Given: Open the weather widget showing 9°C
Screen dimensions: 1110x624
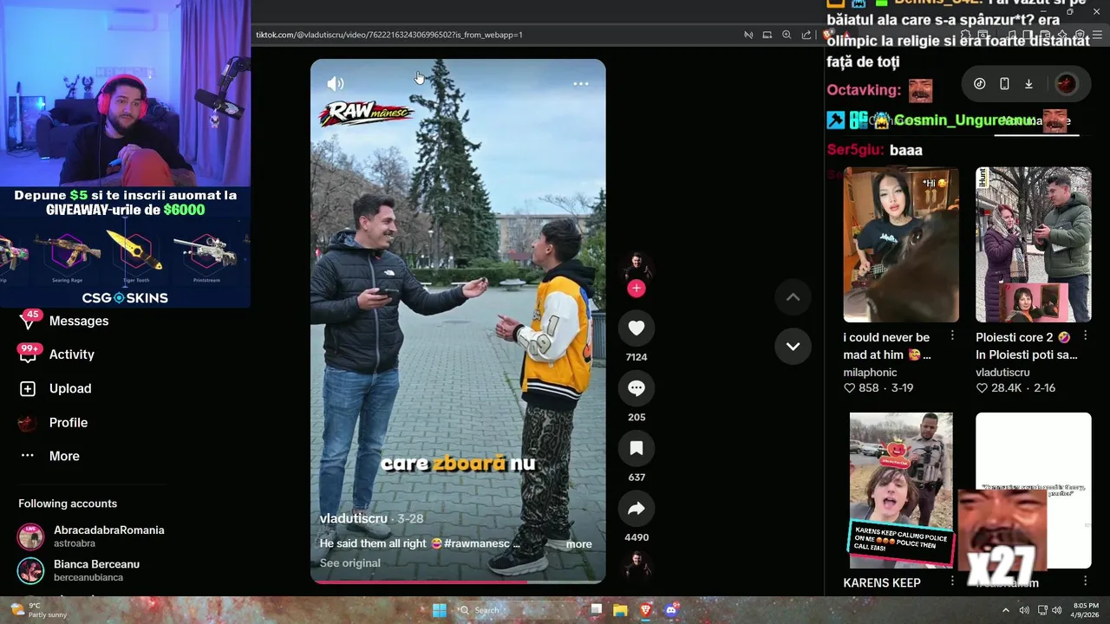Looking at the screenshot, I should (x=39, y=610).
